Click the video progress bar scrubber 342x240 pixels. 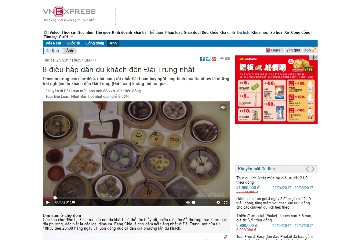tap(55, 198)
